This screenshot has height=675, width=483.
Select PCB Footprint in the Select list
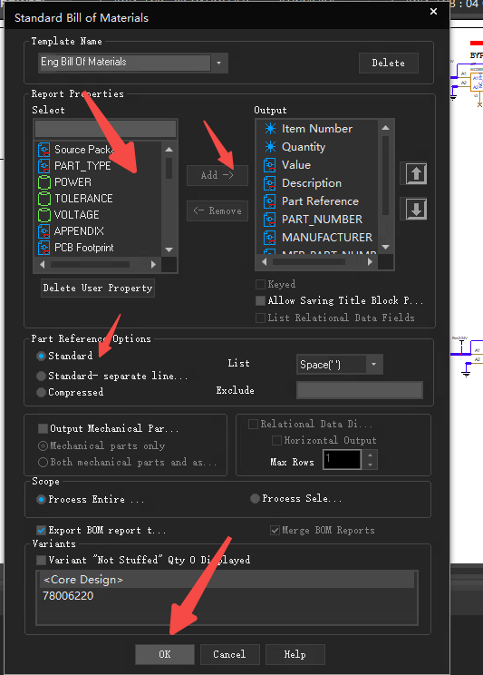84,248
